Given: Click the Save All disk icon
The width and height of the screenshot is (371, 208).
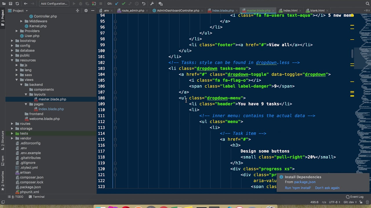Looking at the screenshot, I should [10, 3].
